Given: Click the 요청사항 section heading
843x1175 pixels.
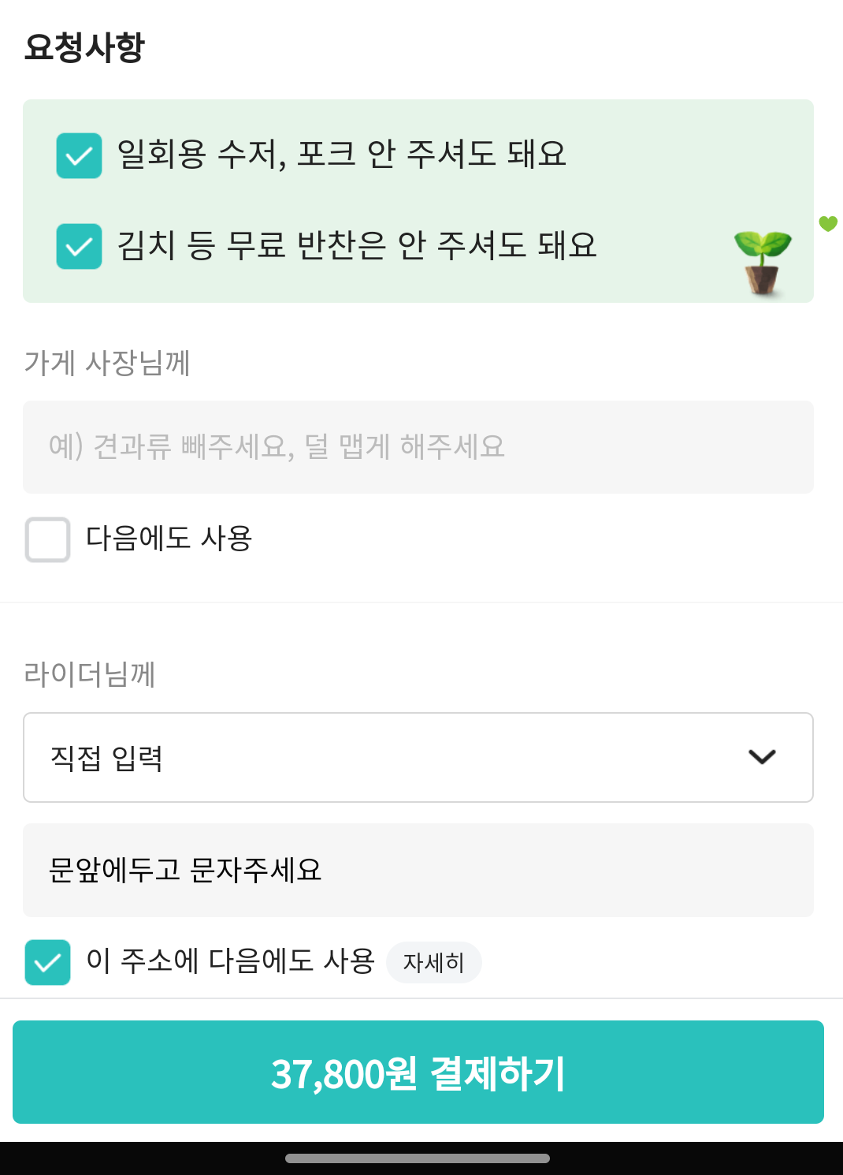Looking at the screenshot, I should [x=84, y=47].
